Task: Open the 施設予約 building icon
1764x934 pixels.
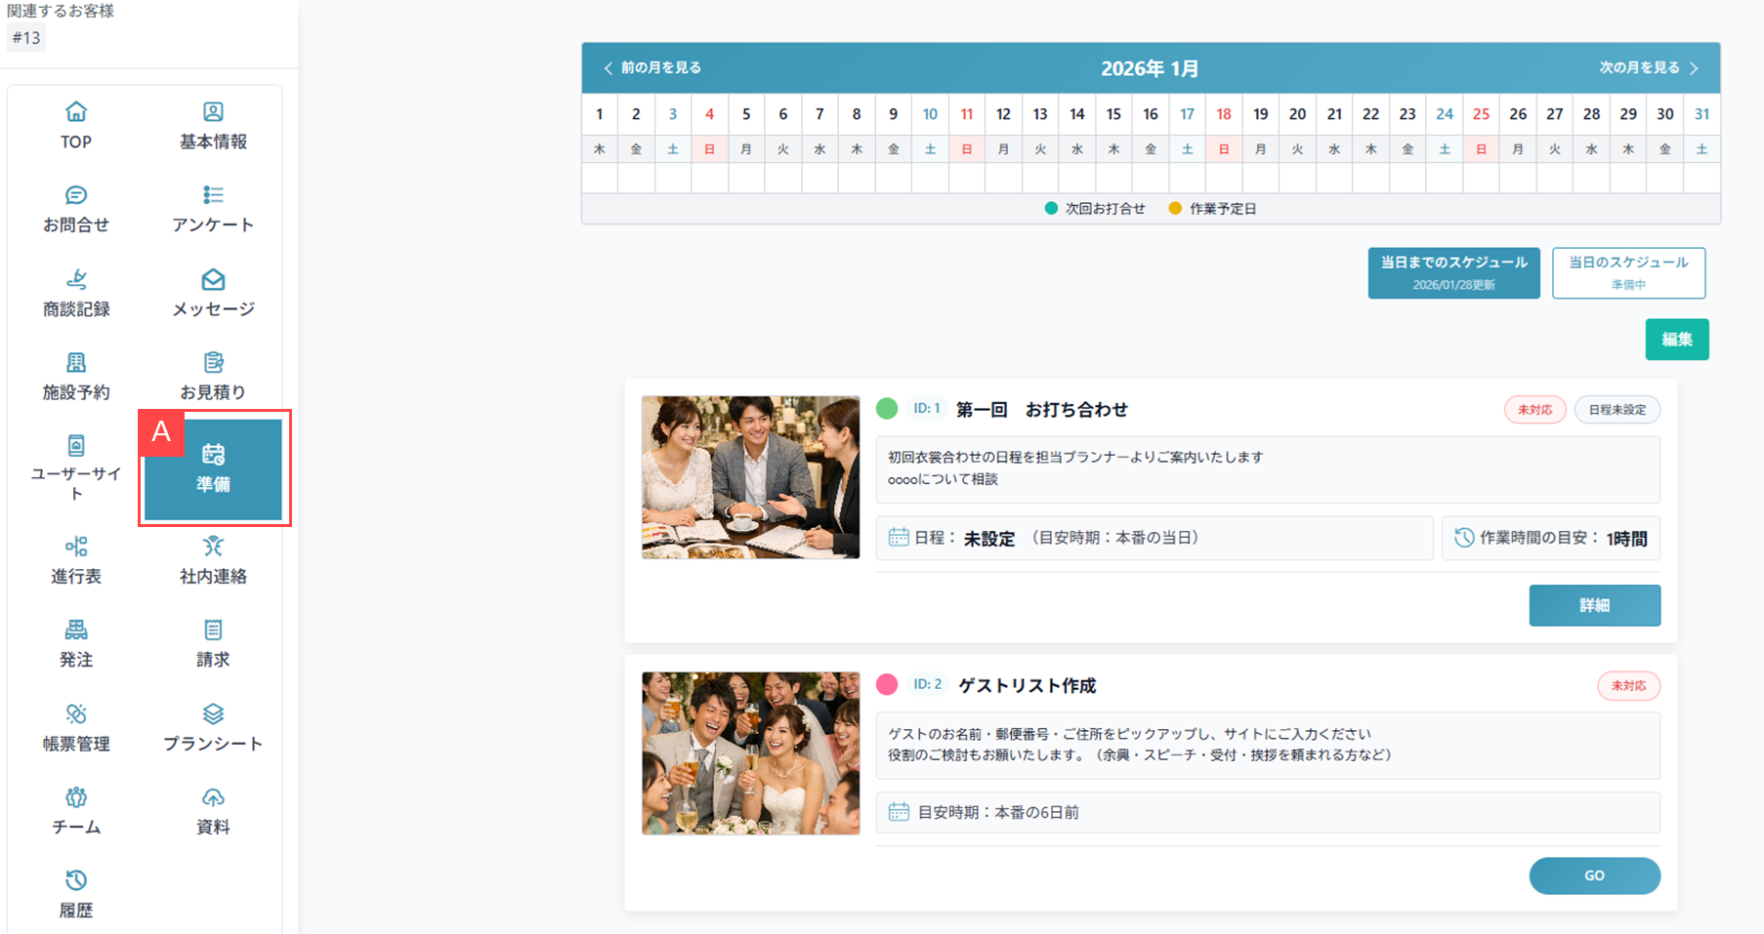Action: (76, 363)
